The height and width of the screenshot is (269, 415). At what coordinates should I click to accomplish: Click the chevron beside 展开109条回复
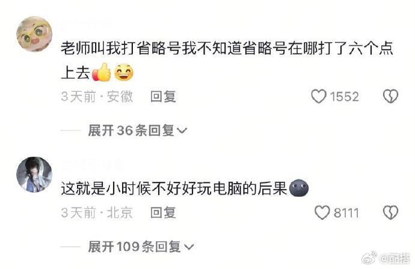188,247
